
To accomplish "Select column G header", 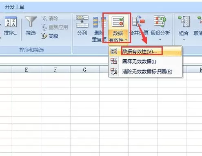I will 85,70.
